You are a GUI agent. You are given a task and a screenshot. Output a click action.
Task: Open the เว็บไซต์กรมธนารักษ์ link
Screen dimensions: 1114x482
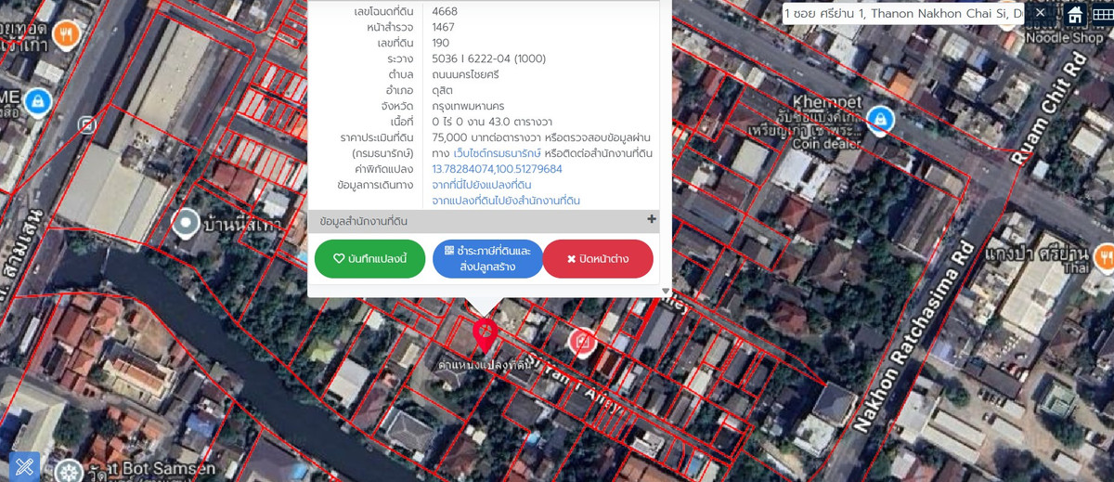[497, 153]
